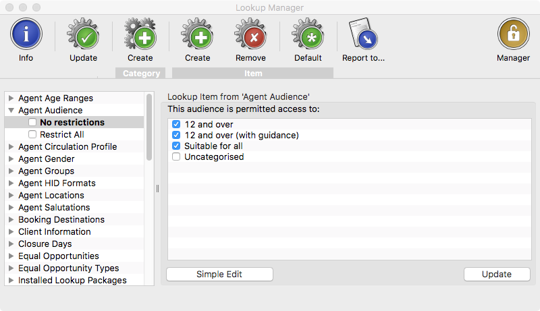The height and width of the screenshot is (311, 540).
Task: Click the Update button below the list
Action: (497, 274)
